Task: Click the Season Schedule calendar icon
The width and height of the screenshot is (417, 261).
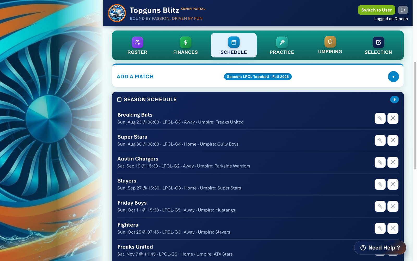Action: (119, 99)
